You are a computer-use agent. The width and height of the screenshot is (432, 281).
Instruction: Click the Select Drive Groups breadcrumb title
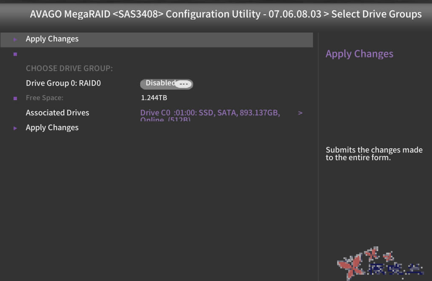(377, 14)
